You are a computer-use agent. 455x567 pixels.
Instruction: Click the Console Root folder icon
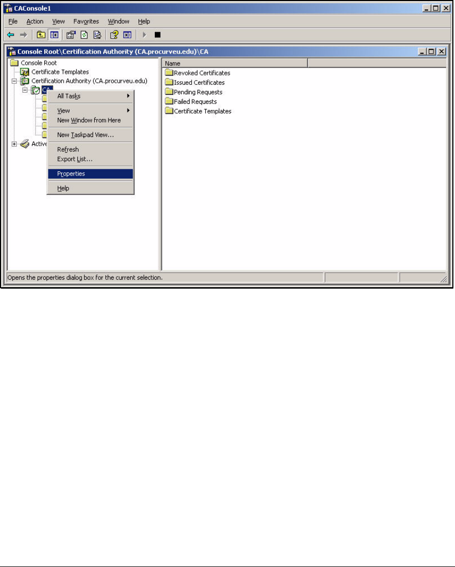[14, 63]
